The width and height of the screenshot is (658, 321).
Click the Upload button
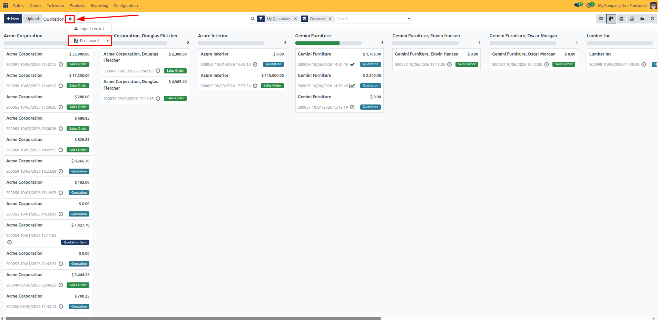coord(32,19)
